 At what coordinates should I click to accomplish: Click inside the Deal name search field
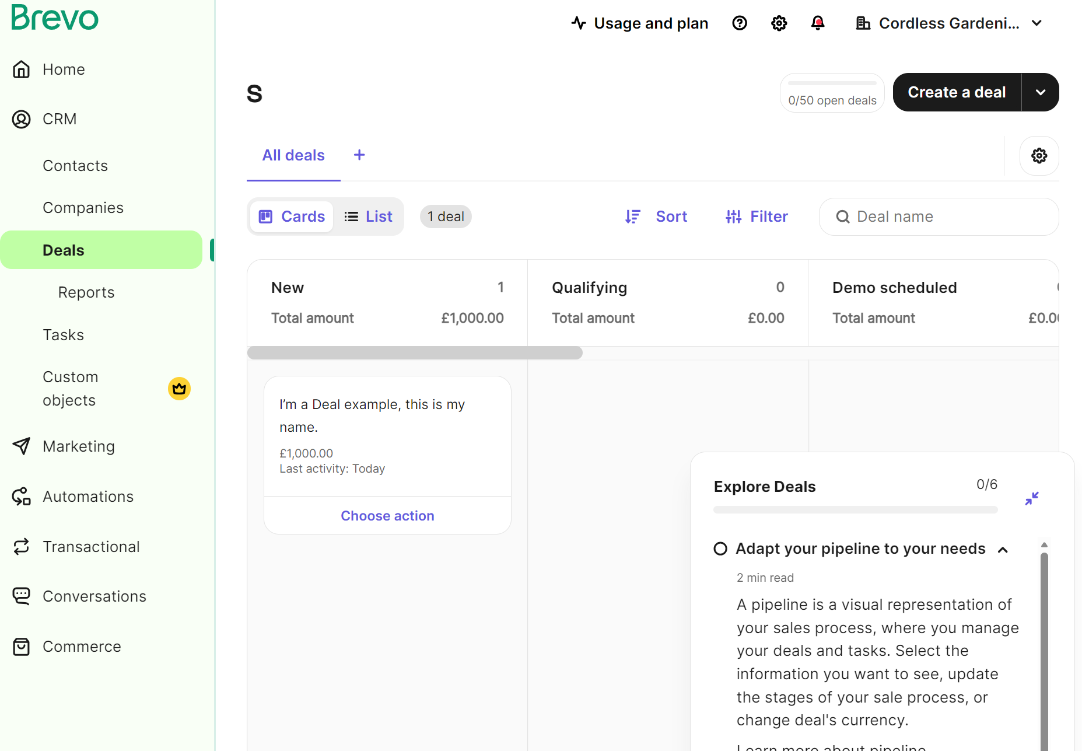tap(938, 216)
